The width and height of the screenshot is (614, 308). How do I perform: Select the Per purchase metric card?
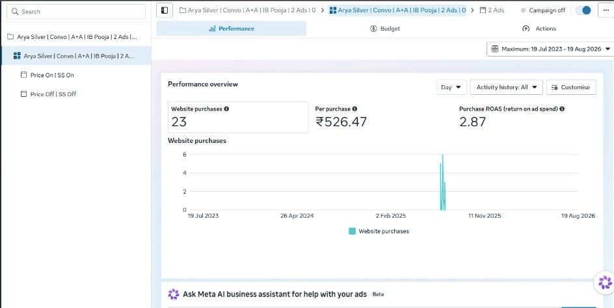tap(382, 117)
